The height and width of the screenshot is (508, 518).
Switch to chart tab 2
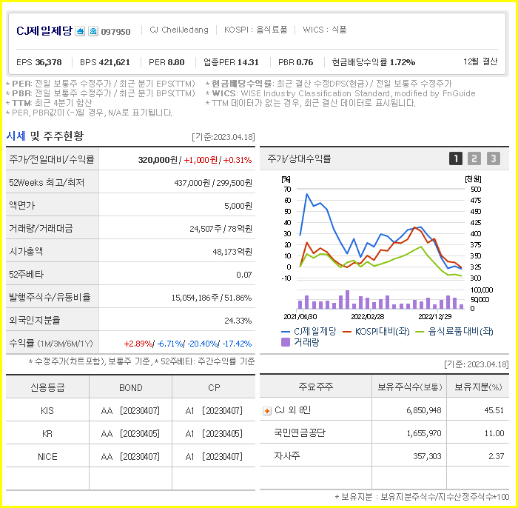[474, 158]
